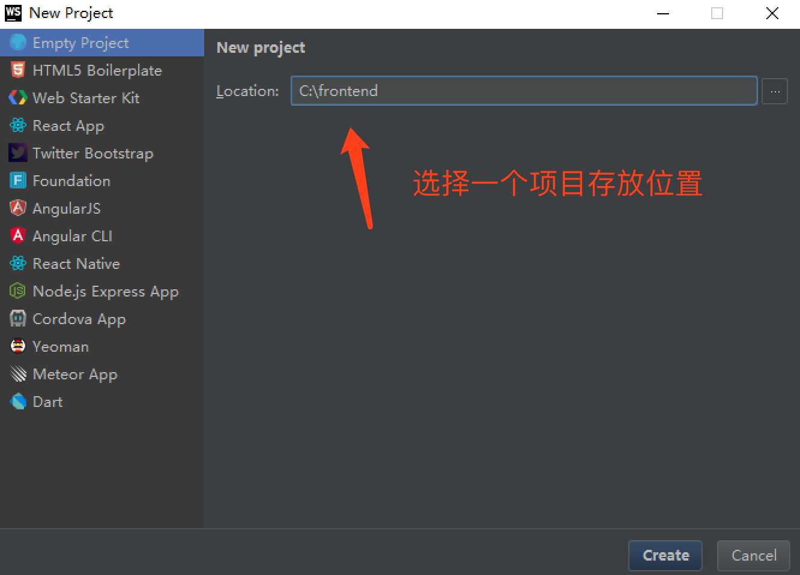Select the Dart project text
The image size is (800, 575).
tap(47, 402)
